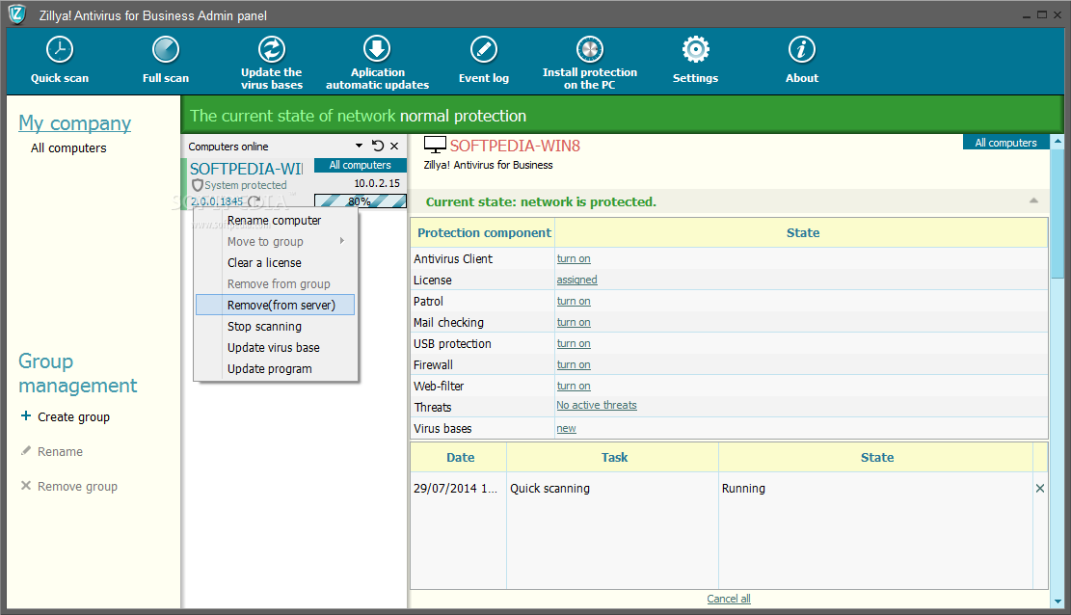Click the Task column header
The width and height of the screenshot is (1071, 615).
pos(613,457)
